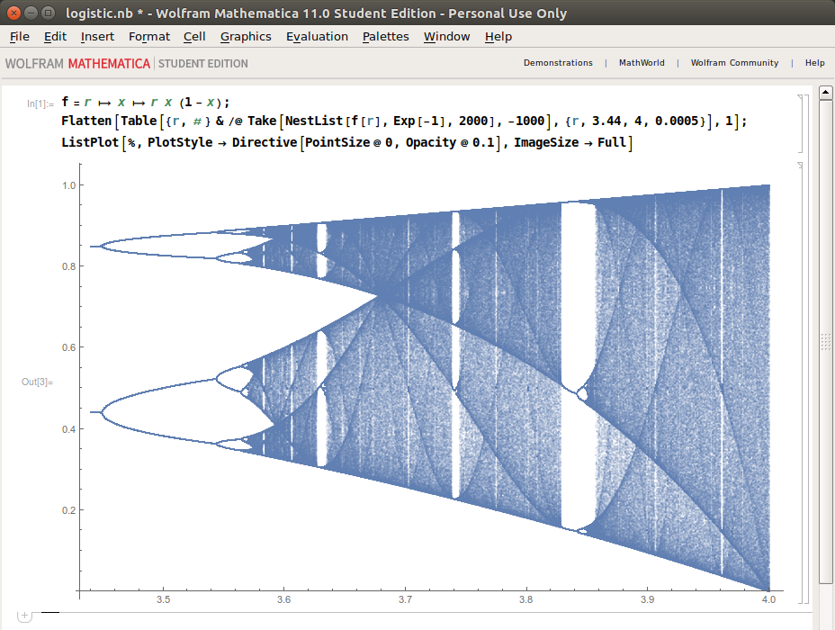835x630 pixels.
Task: Select the Out[3] output cell bracket
Action: (801, 382)
